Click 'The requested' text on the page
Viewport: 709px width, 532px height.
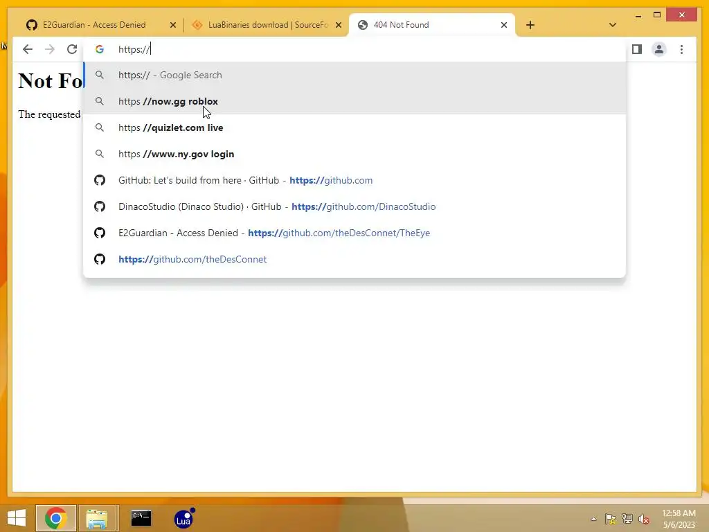[x=49, y=114]
